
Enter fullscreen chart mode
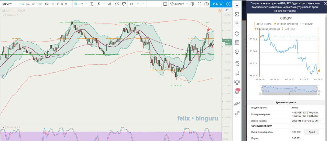tap(199, 4)
